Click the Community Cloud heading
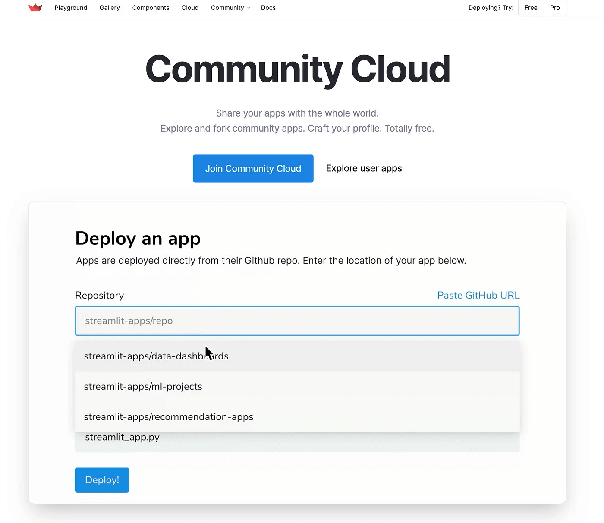The height and width of the screenshot is (523, 604). (298, 70)
